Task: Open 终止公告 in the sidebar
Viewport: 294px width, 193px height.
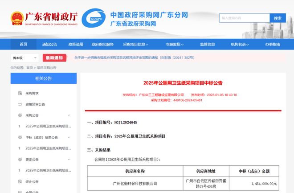Action: 32,182
